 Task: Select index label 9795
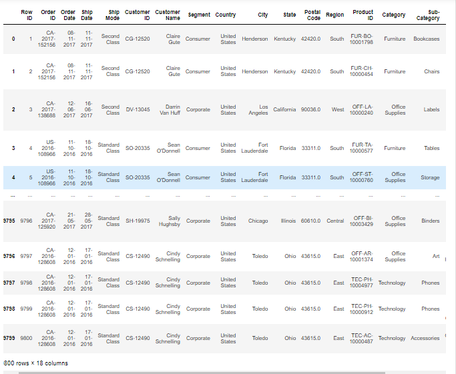click(9, 221)
